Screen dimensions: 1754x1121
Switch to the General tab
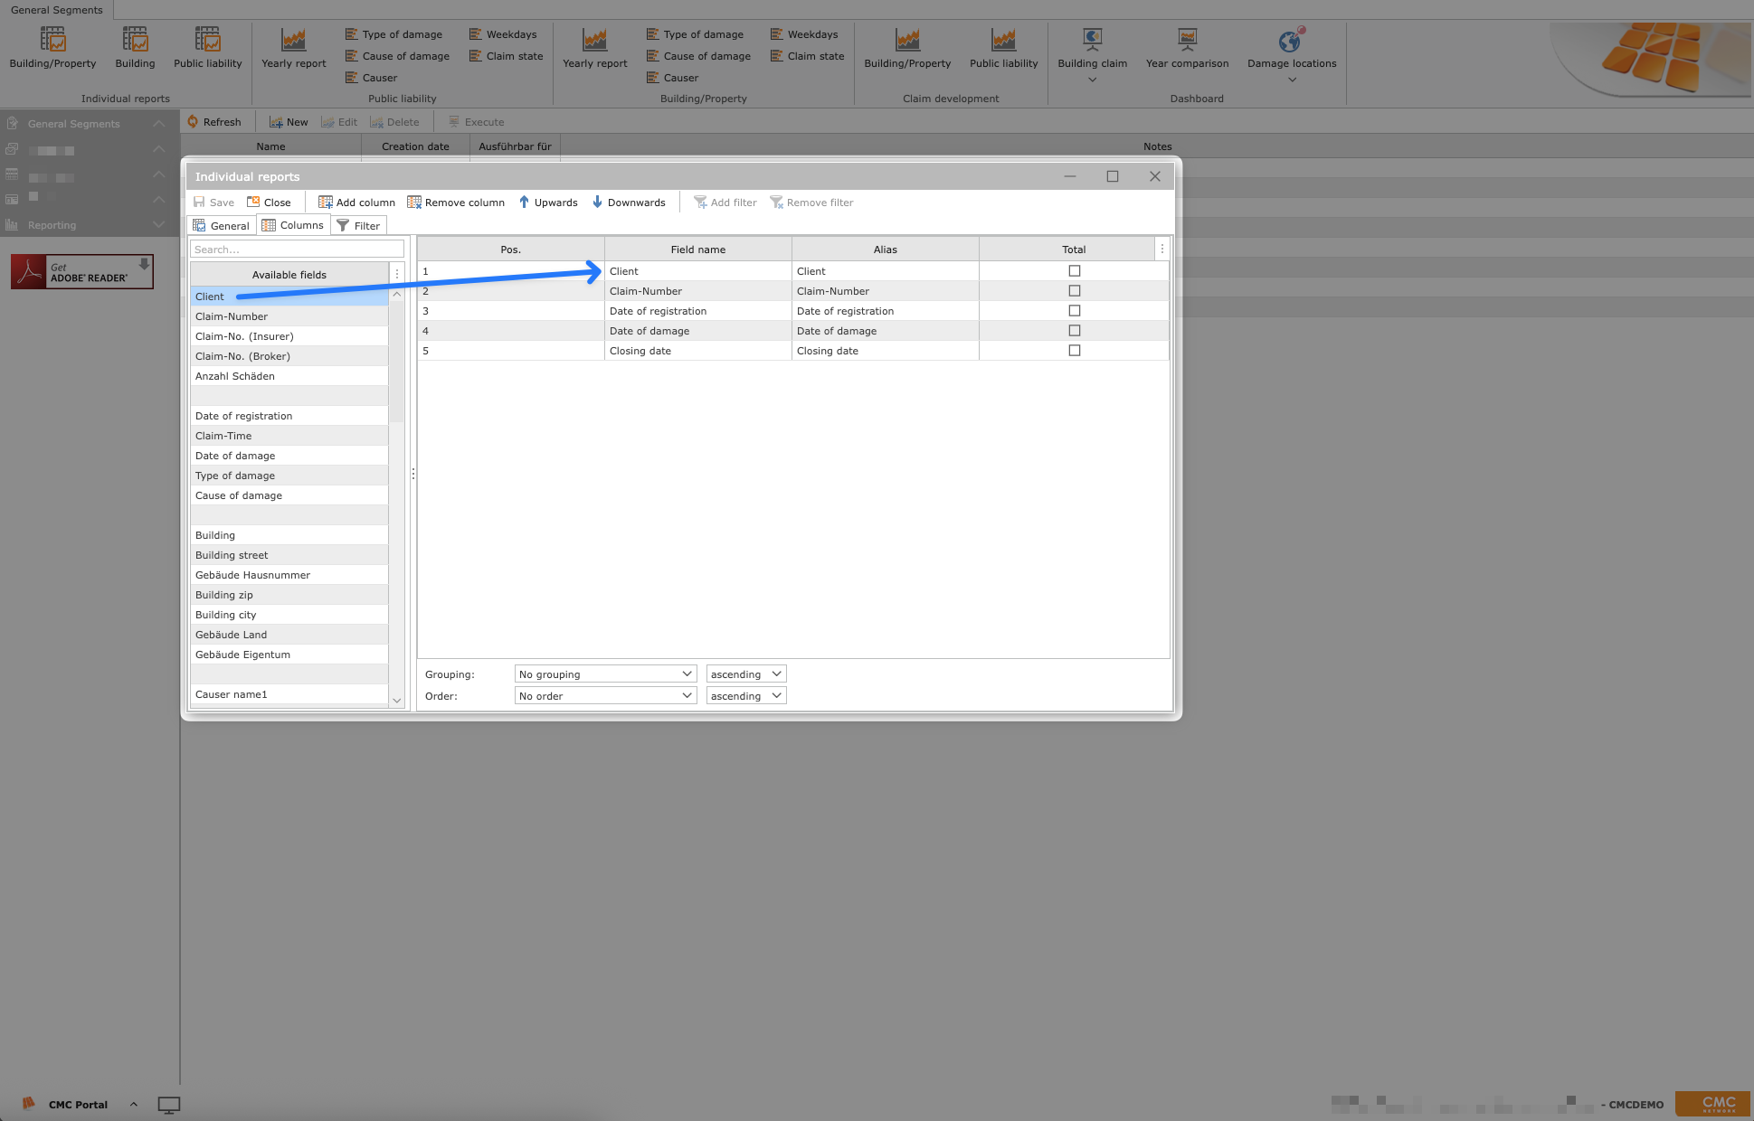click(x=222, y=226)
